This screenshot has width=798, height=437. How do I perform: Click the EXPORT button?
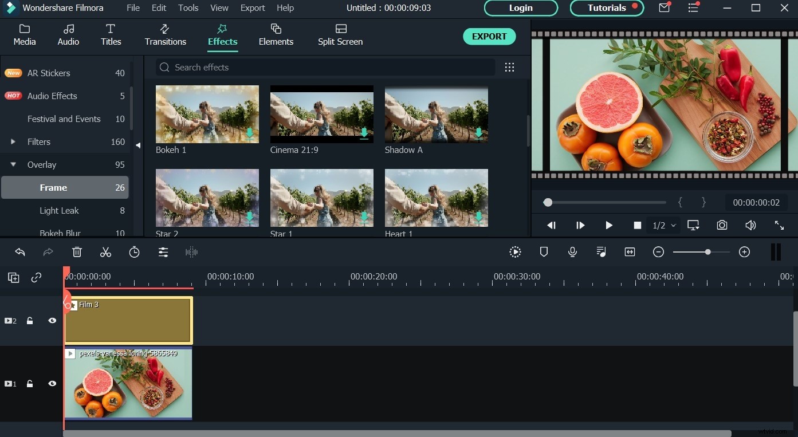pyautogui.click(x=489, y=36)
